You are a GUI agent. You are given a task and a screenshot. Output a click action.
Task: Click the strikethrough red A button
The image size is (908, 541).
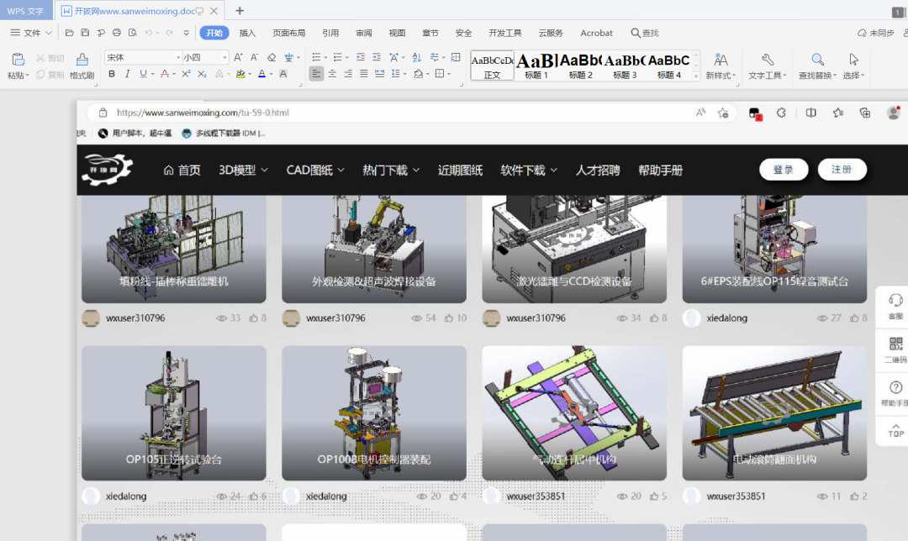click(x=165, y=73)
